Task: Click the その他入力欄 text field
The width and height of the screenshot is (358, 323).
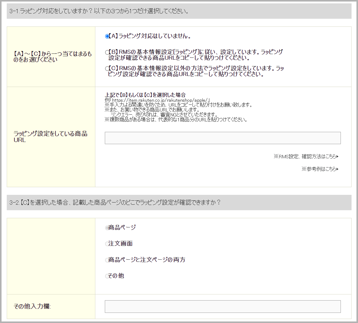Action: (223, 306)
